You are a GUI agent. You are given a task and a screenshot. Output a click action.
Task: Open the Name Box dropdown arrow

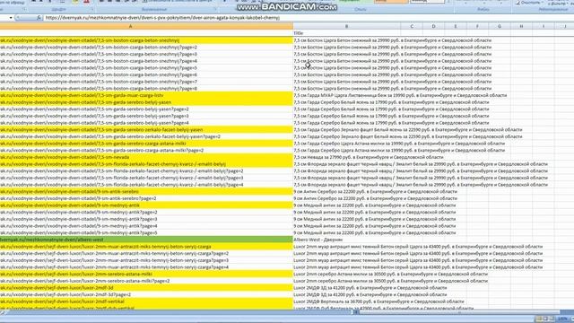[x=11, y=18]
